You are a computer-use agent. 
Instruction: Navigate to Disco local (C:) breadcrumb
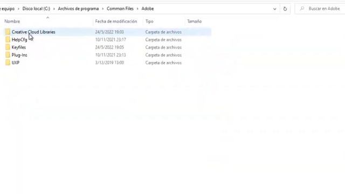(x=36, y=9)
